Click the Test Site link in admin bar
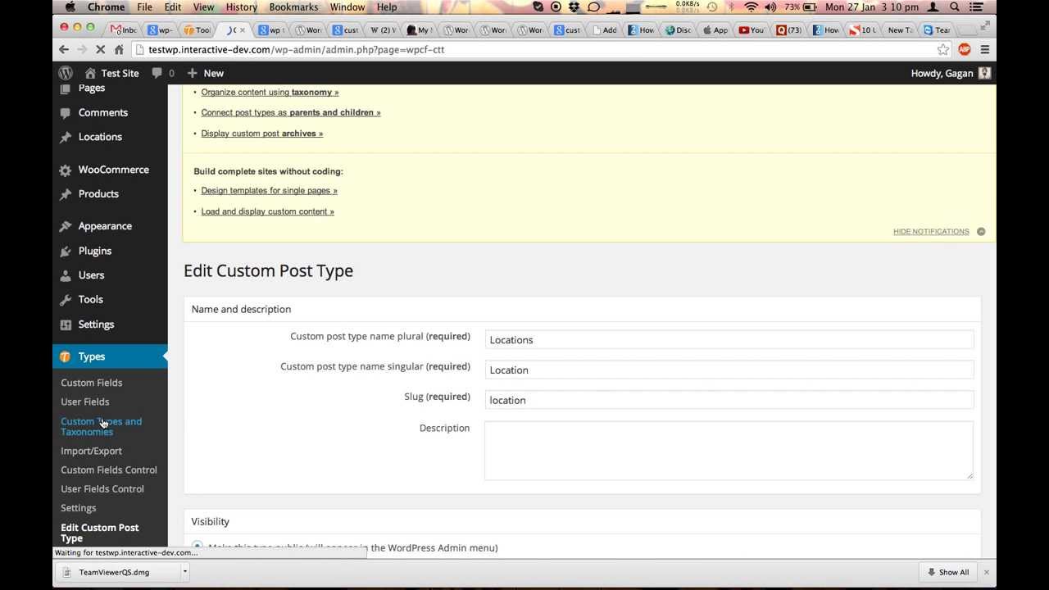 tap(112, 73)
